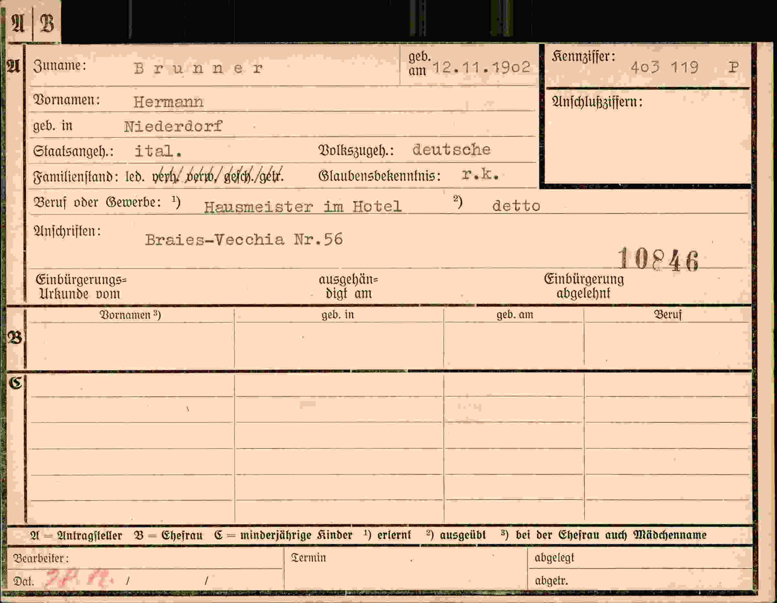Click the 'Glaubensbekenntnis:' label
Screen dimensions: 777x603
380,176
